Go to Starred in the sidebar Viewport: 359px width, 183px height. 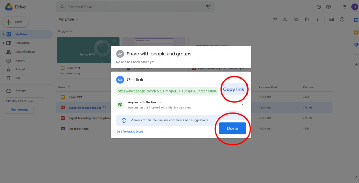20,69
